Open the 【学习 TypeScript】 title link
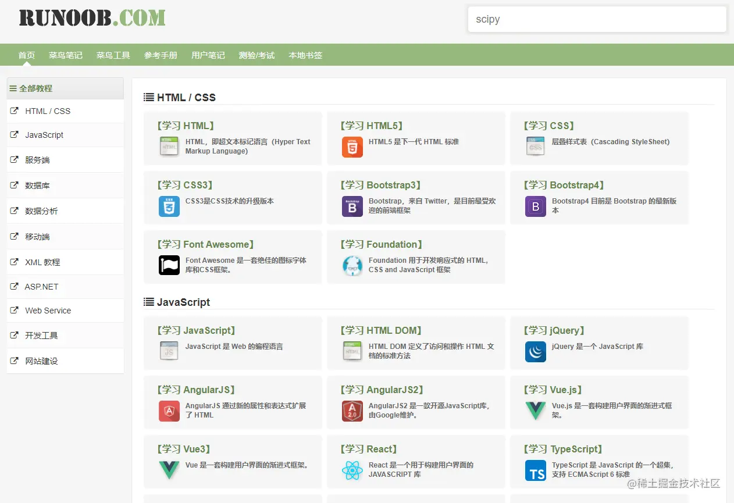The image size is (734, 503). pos(563,449)
